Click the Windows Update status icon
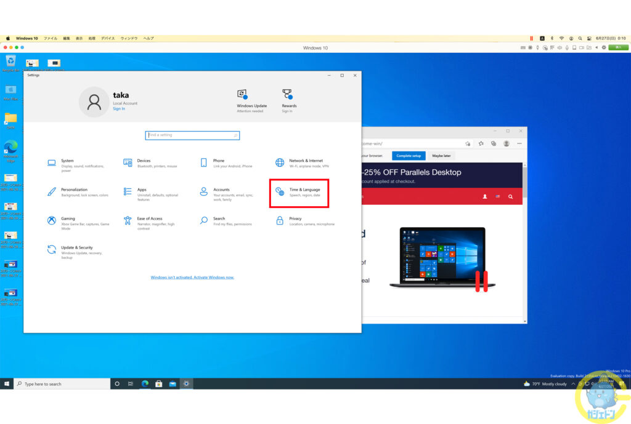 tap(242, 94)
